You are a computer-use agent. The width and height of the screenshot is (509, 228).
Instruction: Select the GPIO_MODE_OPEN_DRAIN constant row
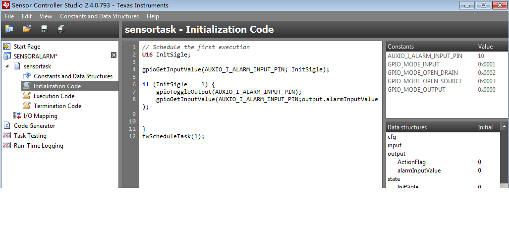[447, 73]
